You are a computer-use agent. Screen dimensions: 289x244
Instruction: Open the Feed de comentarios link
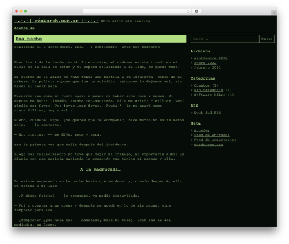[x=215, y=140]
